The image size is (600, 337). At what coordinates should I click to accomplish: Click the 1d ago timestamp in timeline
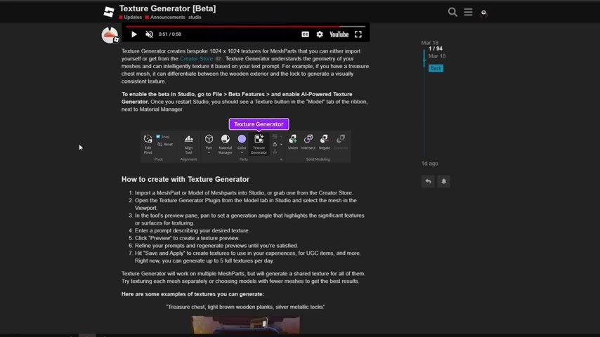tap(430, 164)
